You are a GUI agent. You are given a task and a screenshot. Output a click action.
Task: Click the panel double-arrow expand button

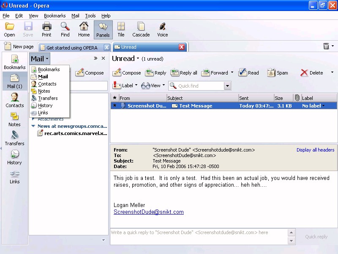point(95,58)
